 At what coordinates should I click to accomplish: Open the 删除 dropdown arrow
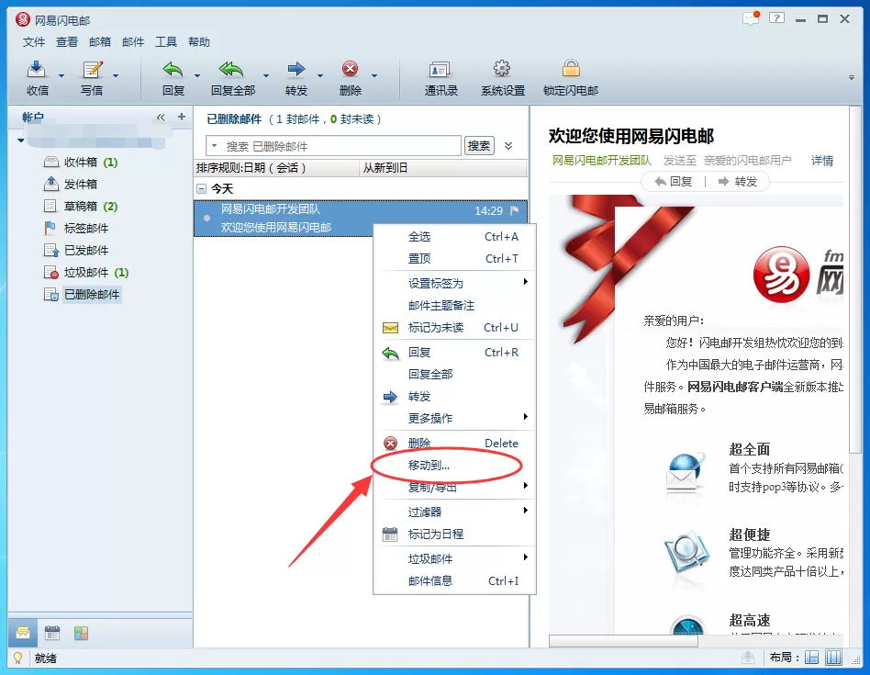(374, 75)
